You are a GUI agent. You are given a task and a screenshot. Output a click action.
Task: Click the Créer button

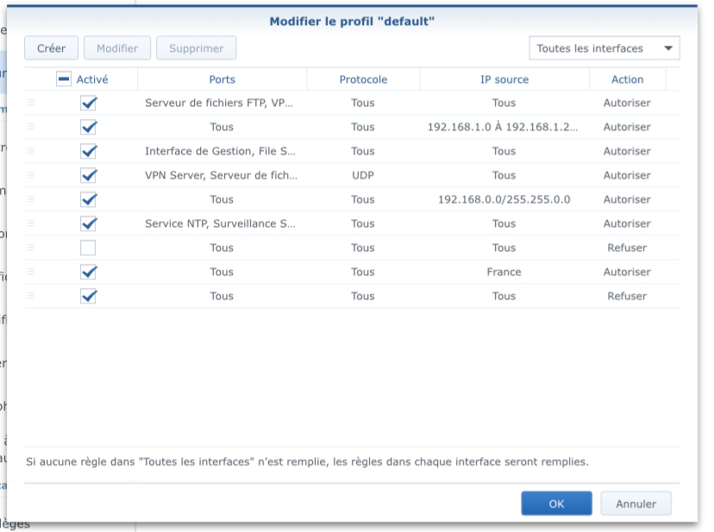pyautogui.click(x=51, y=48)
